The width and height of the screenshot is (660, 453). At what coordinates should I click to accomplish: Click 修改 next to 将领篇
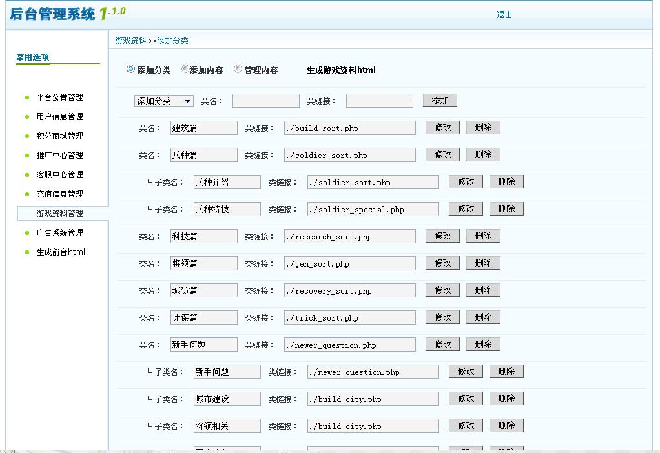[x=442, y=263]
